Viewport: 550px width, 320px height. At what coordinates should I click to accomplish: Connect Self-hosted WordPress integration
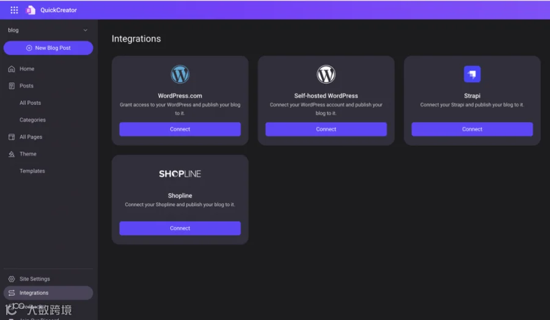point(326,129)
